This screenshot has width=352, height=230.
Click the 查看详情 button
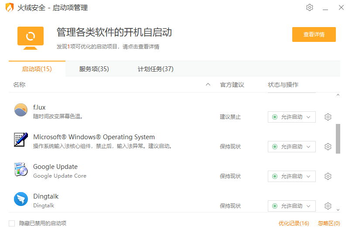point(314,34)
